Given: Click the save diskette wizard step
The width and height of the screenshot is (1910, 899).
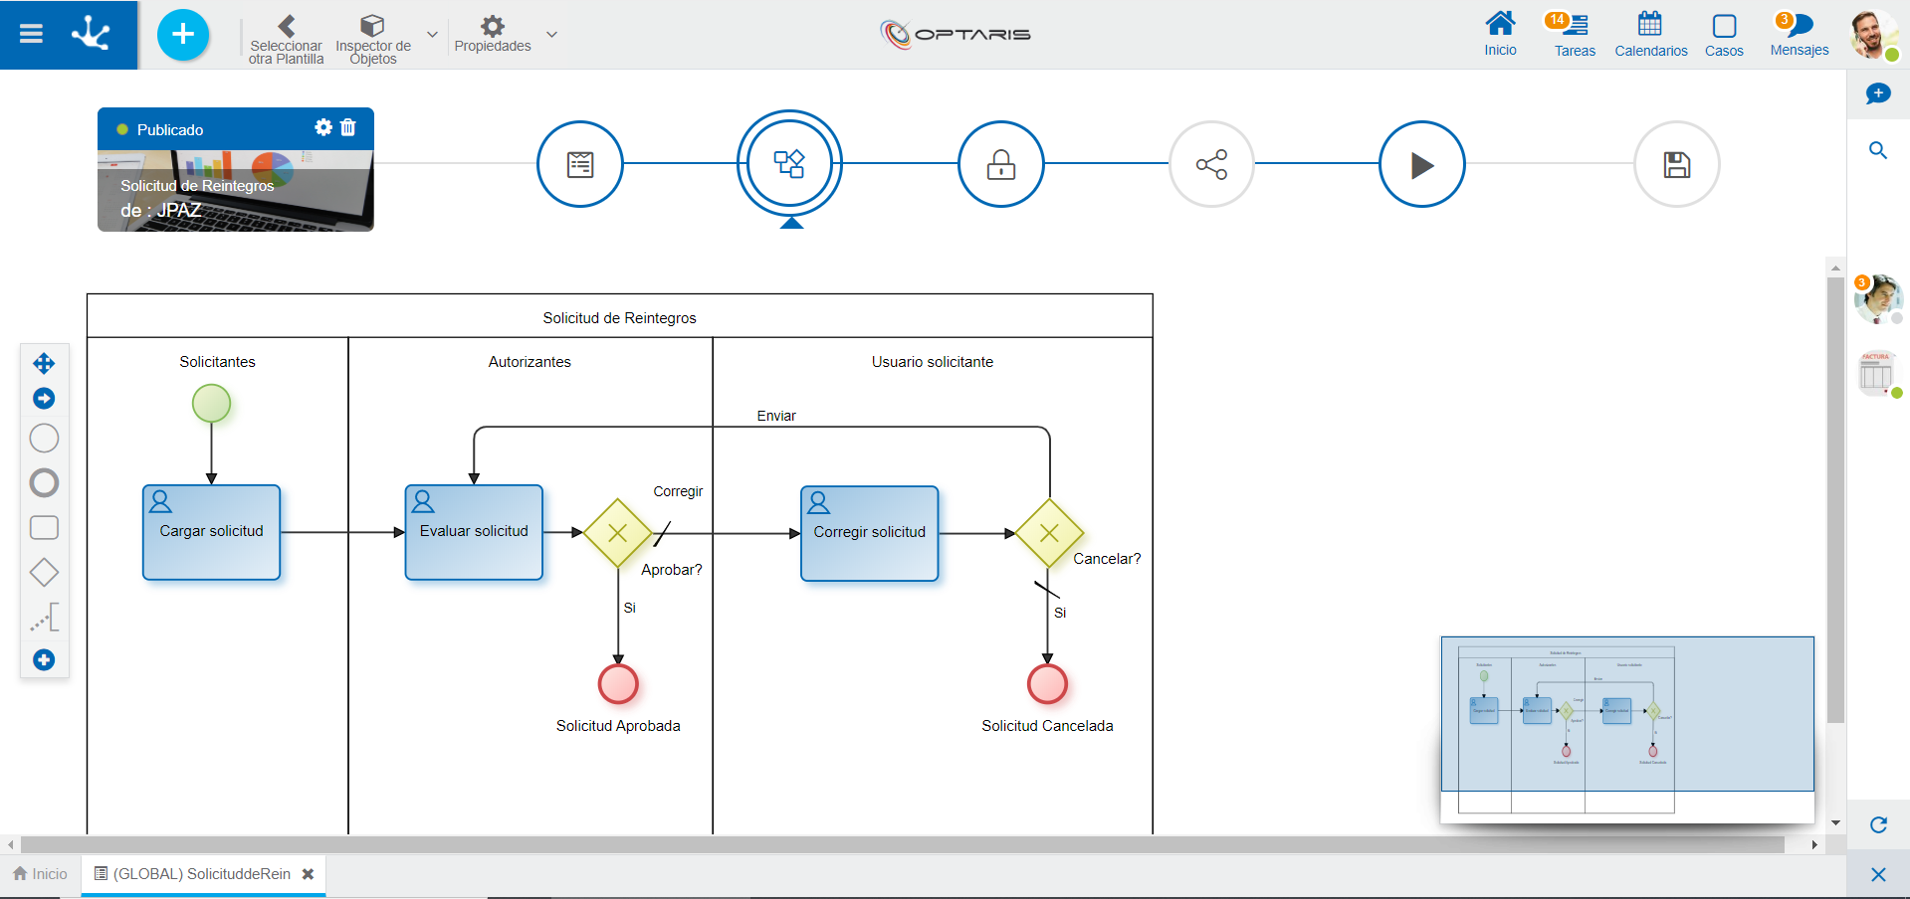Looking at the screenshot, I should 1677,164.
